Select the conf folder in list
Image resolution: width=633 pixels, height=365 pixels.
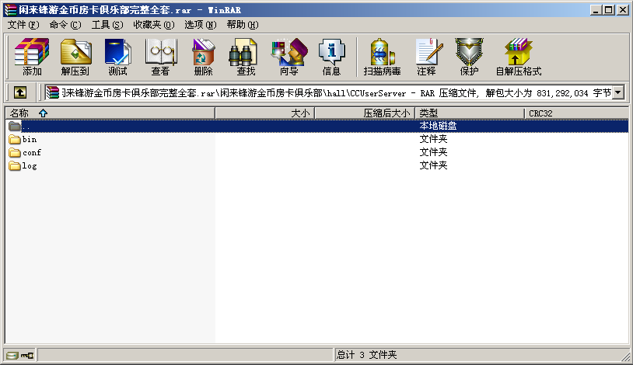tap(31, 153)
